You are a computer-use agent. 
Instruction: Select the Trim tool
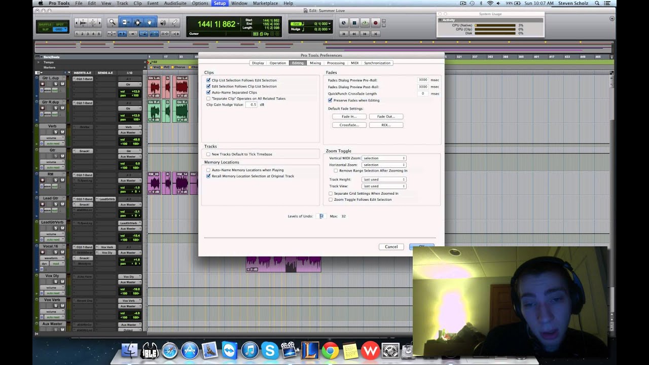(126, 22)
